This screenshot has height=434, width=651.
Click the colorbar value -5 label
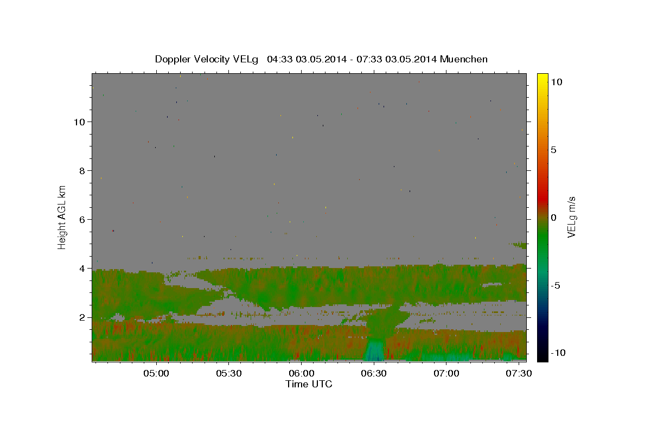coord(556,285)
